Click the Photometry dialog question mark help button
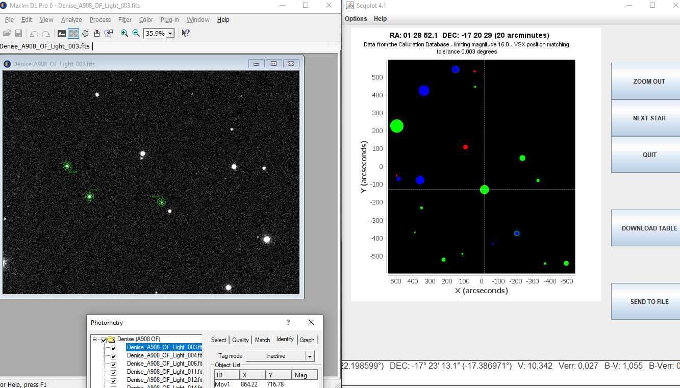The height and width of the screenshot is (388, 680). 288,322
